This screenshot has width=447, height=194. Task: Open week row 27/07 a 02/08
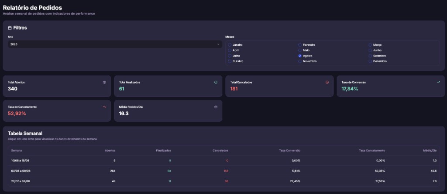pos(224,181)
